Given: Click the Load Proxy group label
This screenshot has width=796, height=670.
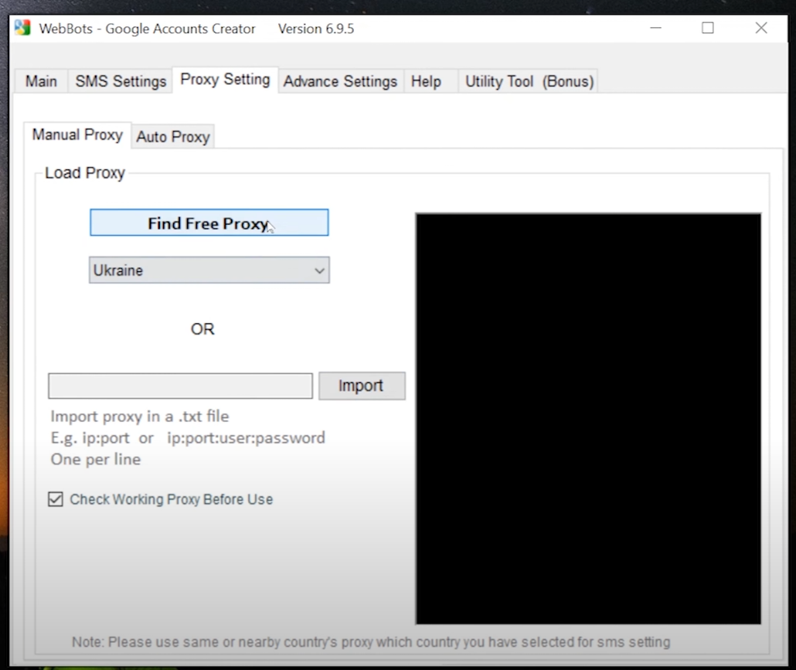Looking at the screenshot, I should 83,173.
